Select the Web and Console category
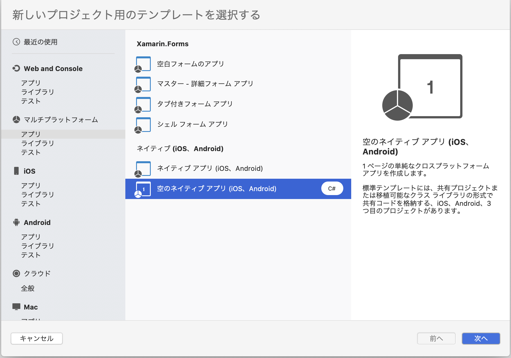Image resolution: width=511 pixels, height=358 pixels. coord(53,68)
